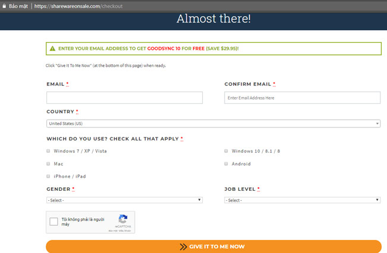The height and width of the screenshot is (253, 387).
Task: Tick the reCAPTCHA 'Tôi không phải là người máy' box
Action: [x=54, y=222]
